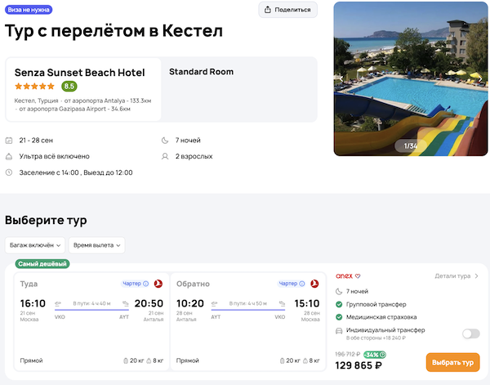Screen dimensions: 490x385
Task: Click the five-star hotel rating
Action: pos(34,86)
